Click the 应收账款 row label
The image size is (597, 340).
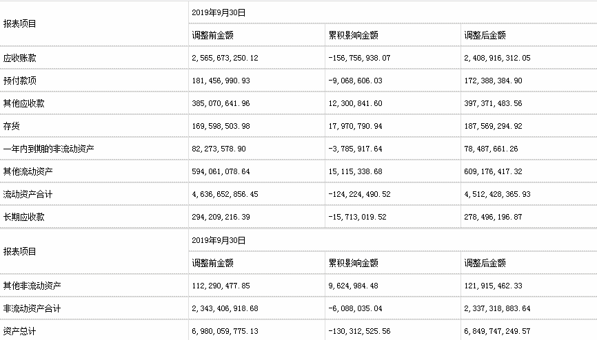click(20, 59)
